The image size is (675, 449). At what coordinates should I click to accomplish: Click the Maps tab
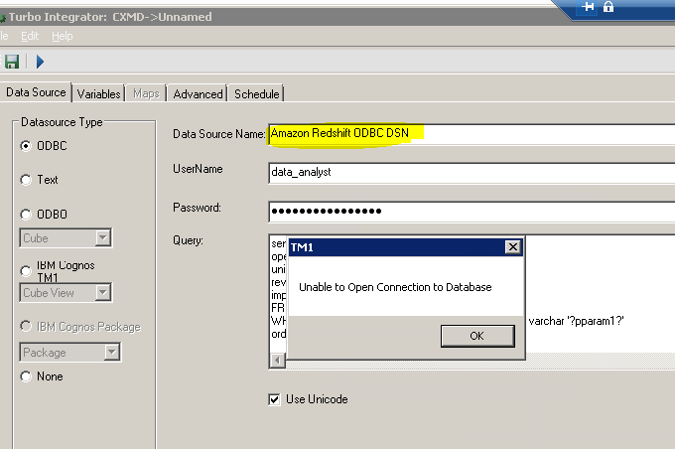pyautogui.click(x=146, y=93)
